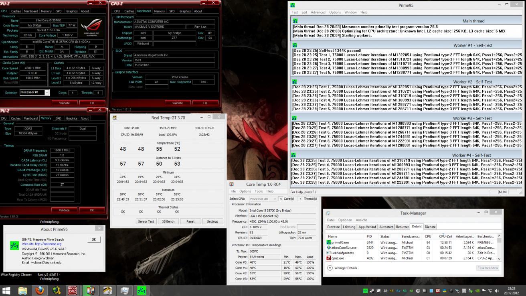
Task: Click the Real Temp GT title bar icon
Action: pyautogui.click(x=115, y=118)
